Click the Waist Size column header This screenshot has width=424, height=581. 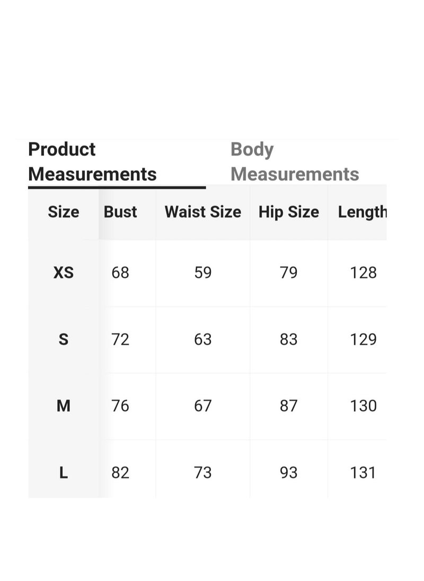coord(203,212)
